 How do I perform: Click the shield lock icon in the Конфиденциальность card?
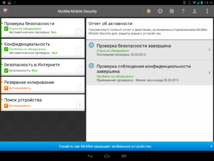(x=80, y=52)
